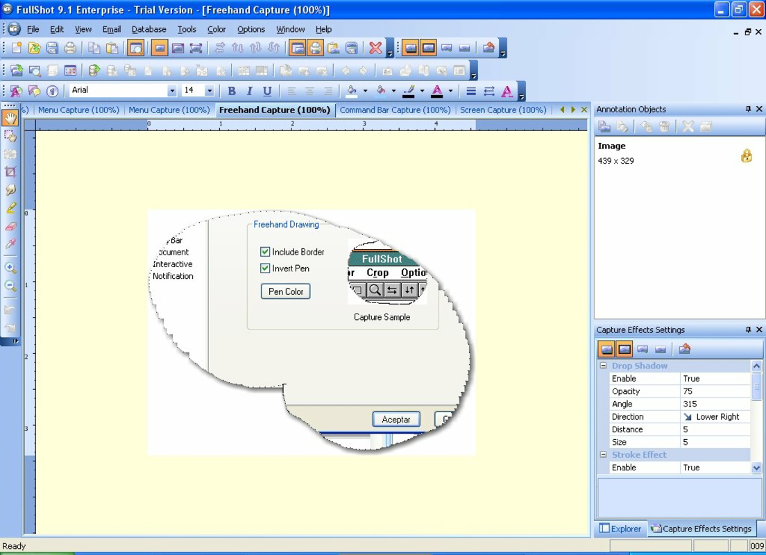Click the fill bucket color swatch
766x555 pixels.
click(352, 91)
